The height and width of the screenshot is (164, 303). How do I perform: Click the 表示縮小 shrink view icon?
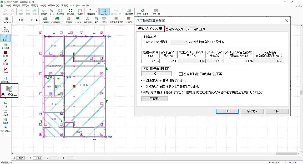tap(70, 12)
